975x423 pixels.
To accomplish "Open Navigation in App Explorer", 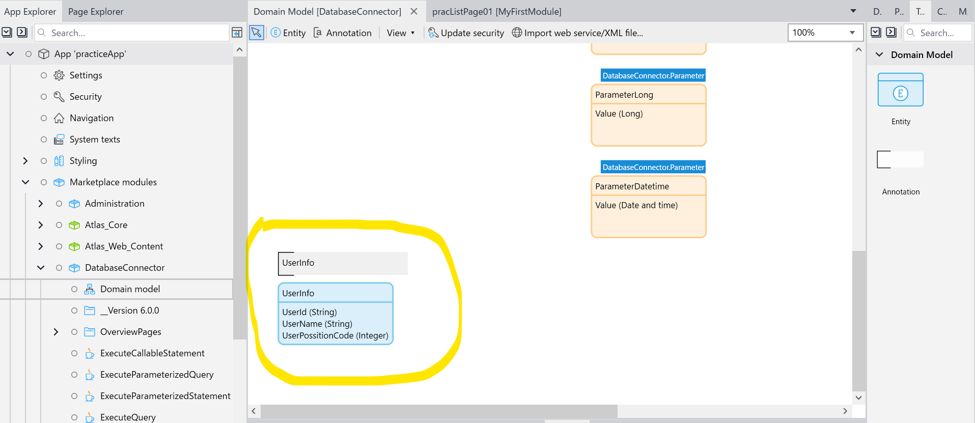I will [x=92, y=118].
